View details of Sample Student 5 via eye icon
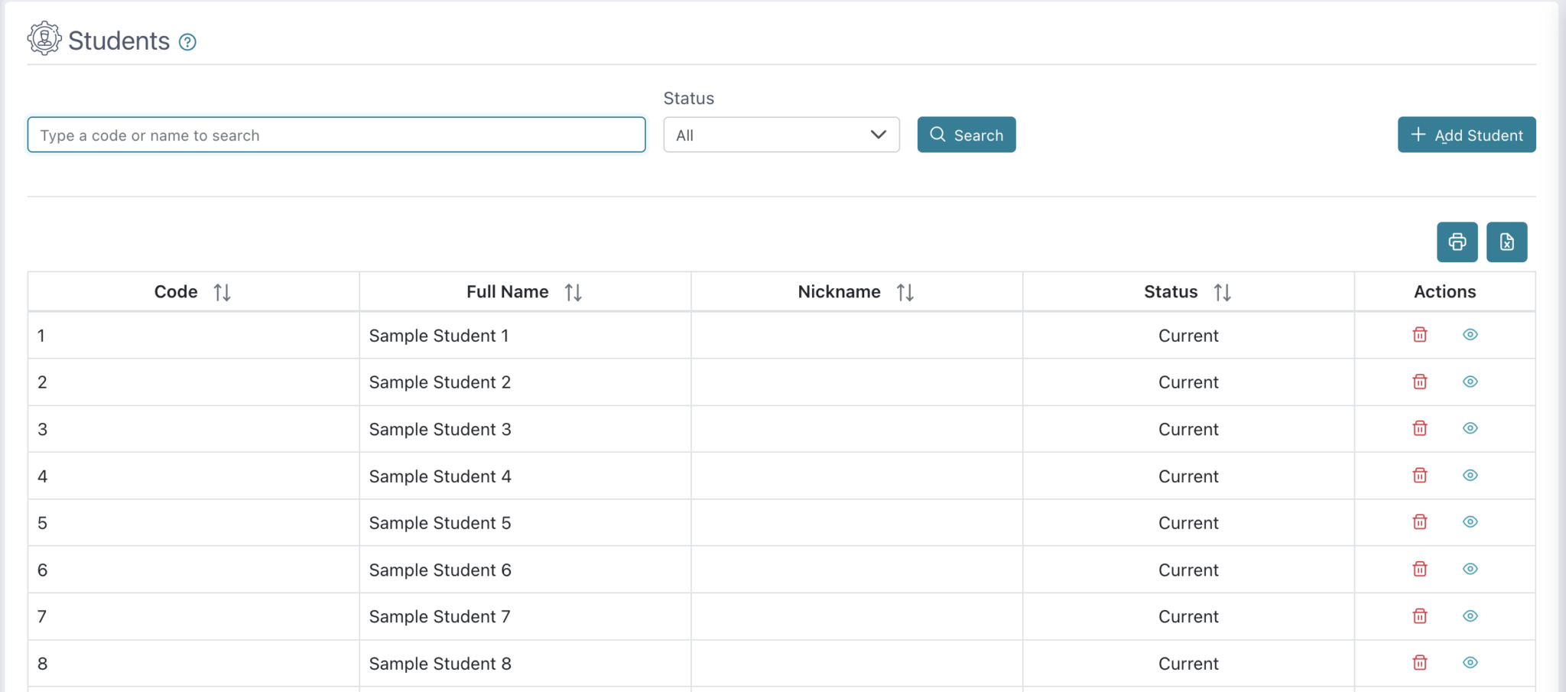Screen dimensions: 1566x692 pyautogui.click(x=1470, y=522)
